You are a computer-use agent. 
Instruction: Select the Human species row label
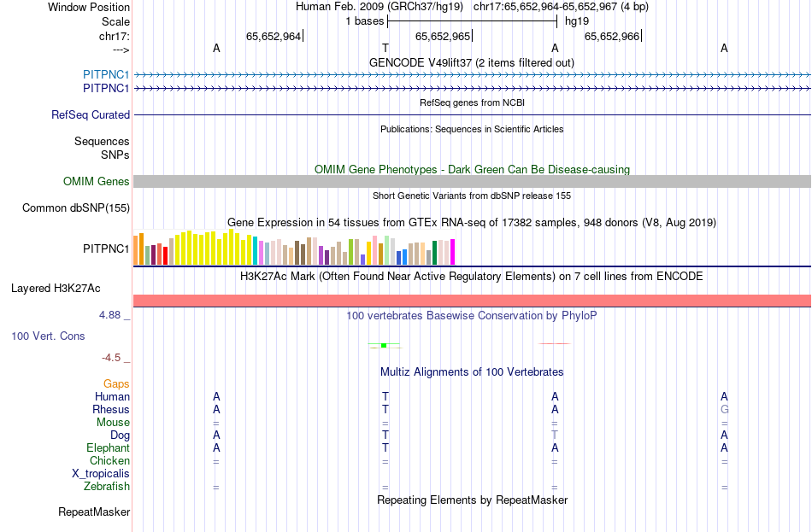(x=112, y=397)
